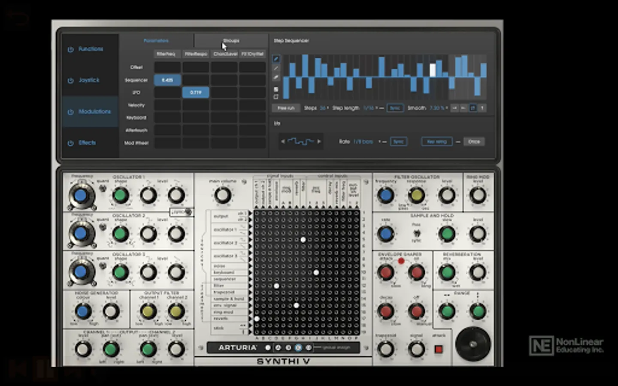The width and height of the screenshot is (618, 386).
Task: Click the Noise Generator colour knob
Action: coord(83,311)
